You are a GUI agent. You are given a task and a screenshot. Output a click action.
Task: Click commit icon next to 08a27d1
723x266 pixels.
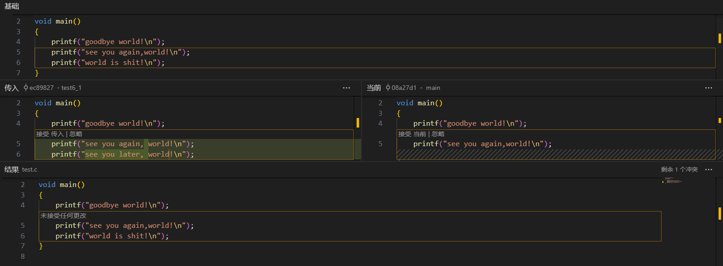pyautogui.click(x=388, y=88)
